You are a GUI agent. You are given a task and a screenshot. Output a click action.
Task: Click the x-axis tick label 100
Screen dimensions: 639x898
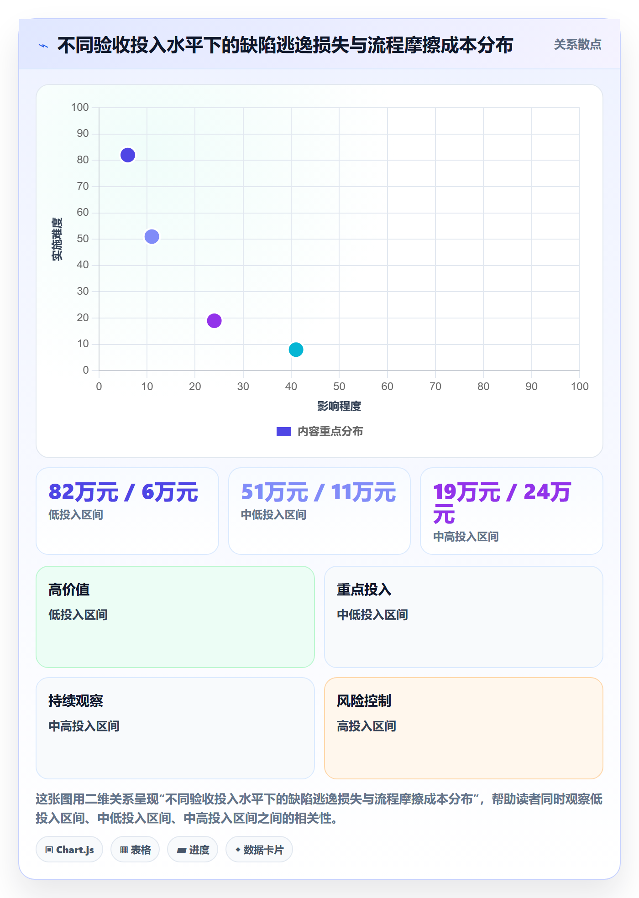[580, 386]
